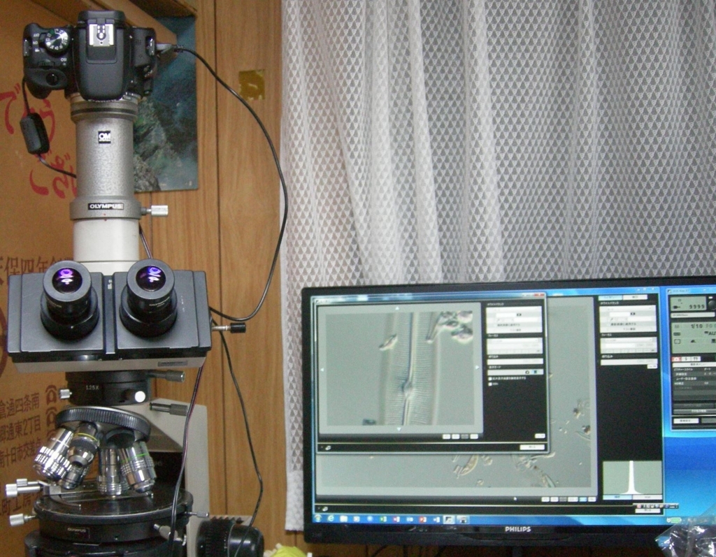The image size is (716, 557).
Task: Click the camera icon in the display mode row
Action: (527, 372)
